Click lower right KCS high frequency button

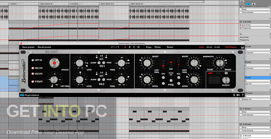[179, 83]
